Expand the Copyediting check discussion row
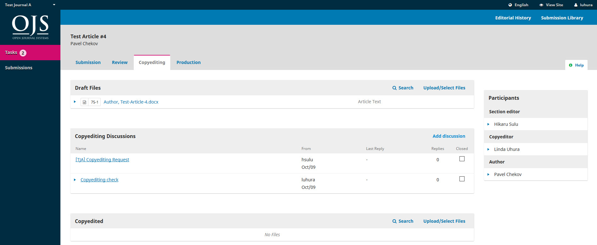Screen dimensions: 597x245 click(75, 180)
